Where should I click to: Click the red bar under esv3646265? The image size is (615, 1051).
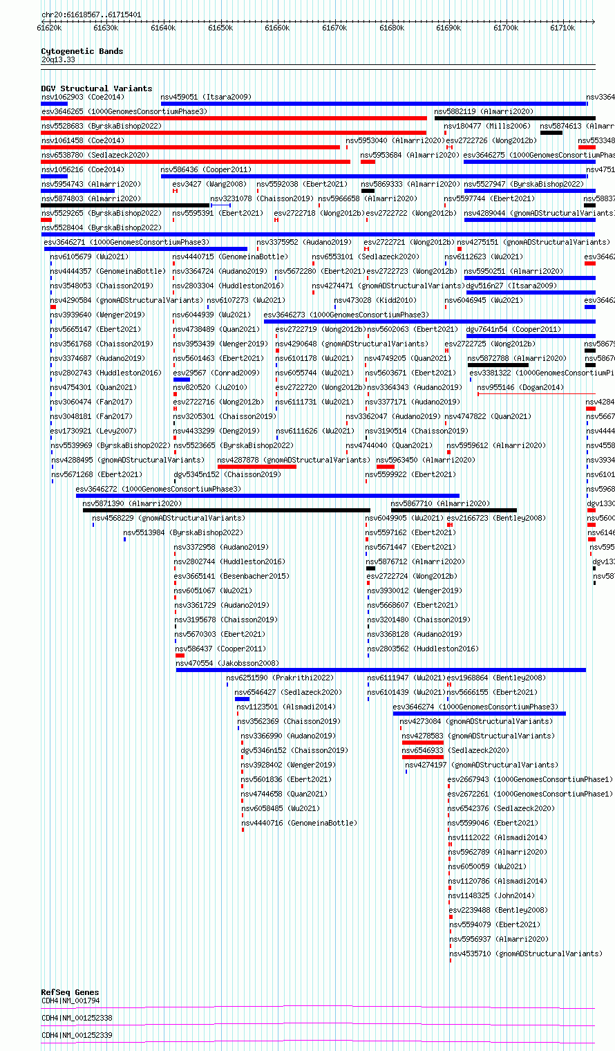(234, 118)
